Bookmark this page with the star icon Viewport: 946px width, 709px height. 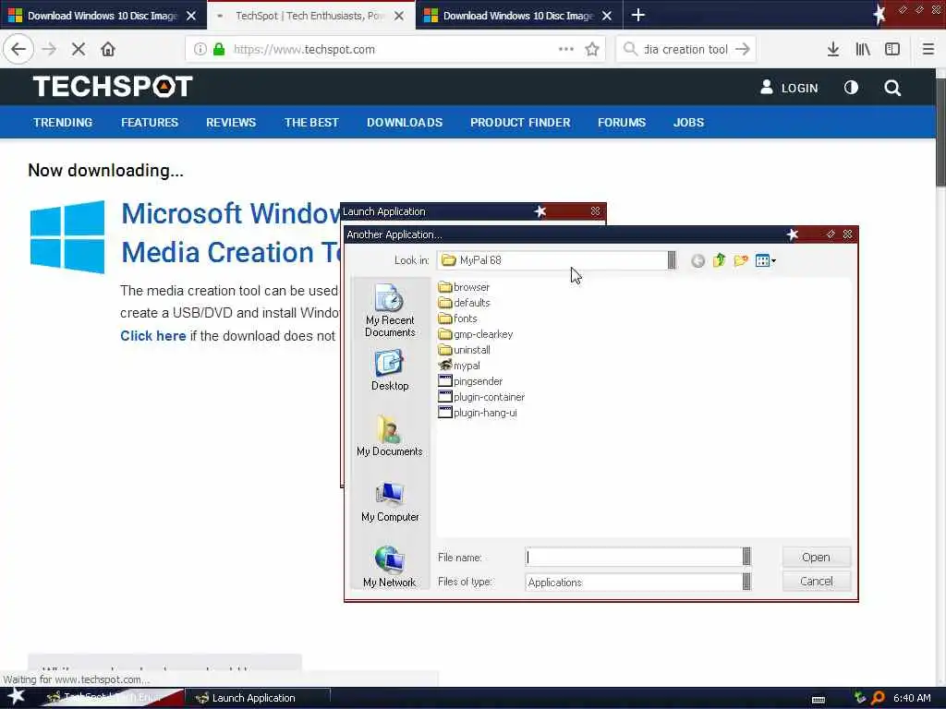[592, 50]
